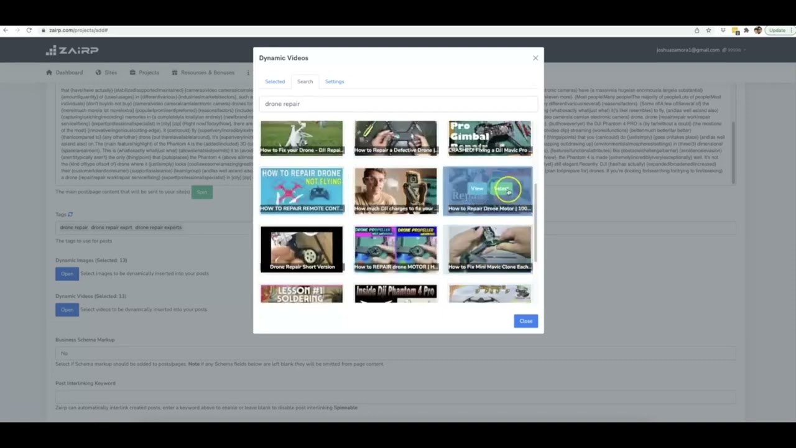The width and height of the screenshot is (796, 448).
Task: Pick 'How much DJI charges to fix' video
Action: point(396,190)
